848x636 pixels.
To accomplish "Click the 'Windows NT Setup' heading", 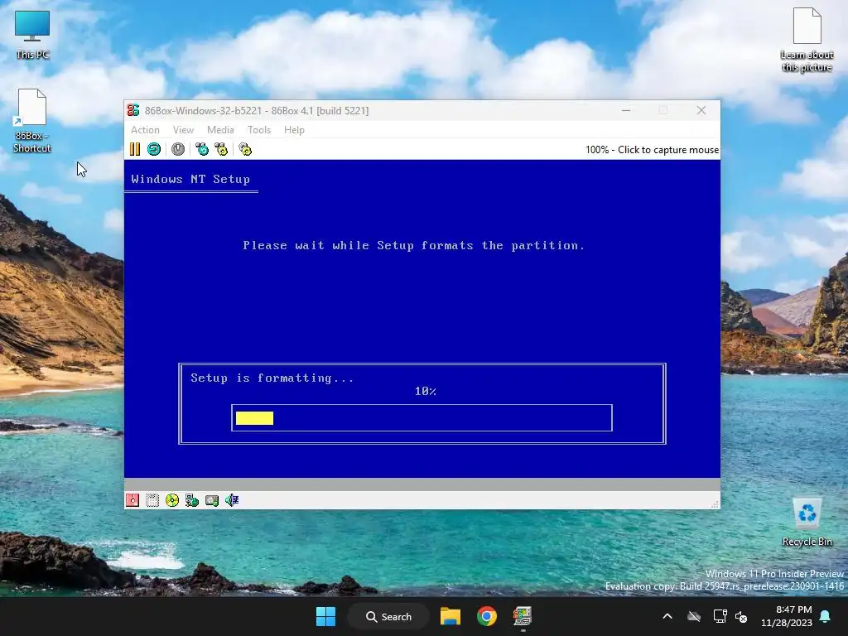I will [190, 179].
